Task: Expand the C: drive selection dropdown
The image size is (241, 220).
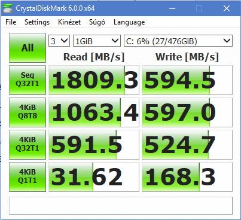Action: tap(178, 41)
